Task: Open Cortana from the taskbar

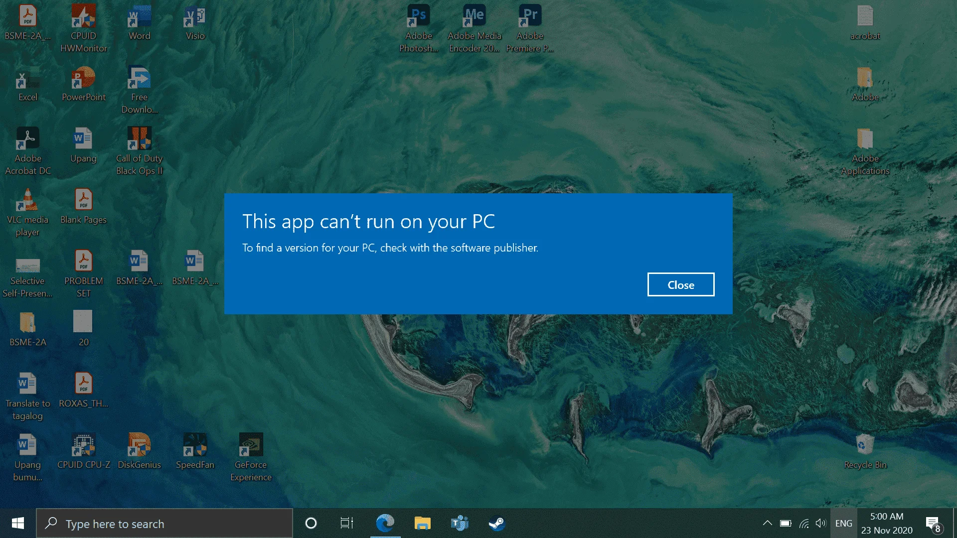Action: [311, 523]
